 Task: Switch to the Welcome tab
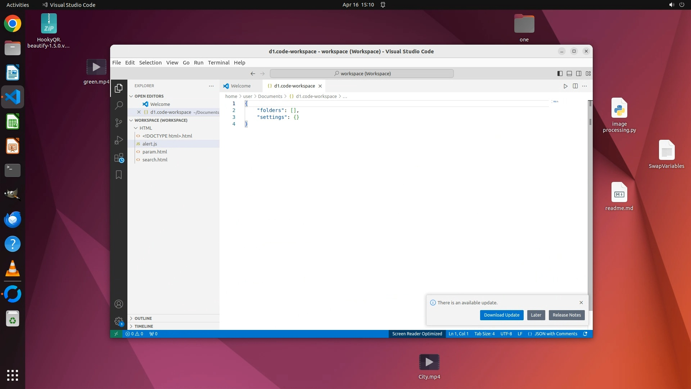click(x=240, y=86)
